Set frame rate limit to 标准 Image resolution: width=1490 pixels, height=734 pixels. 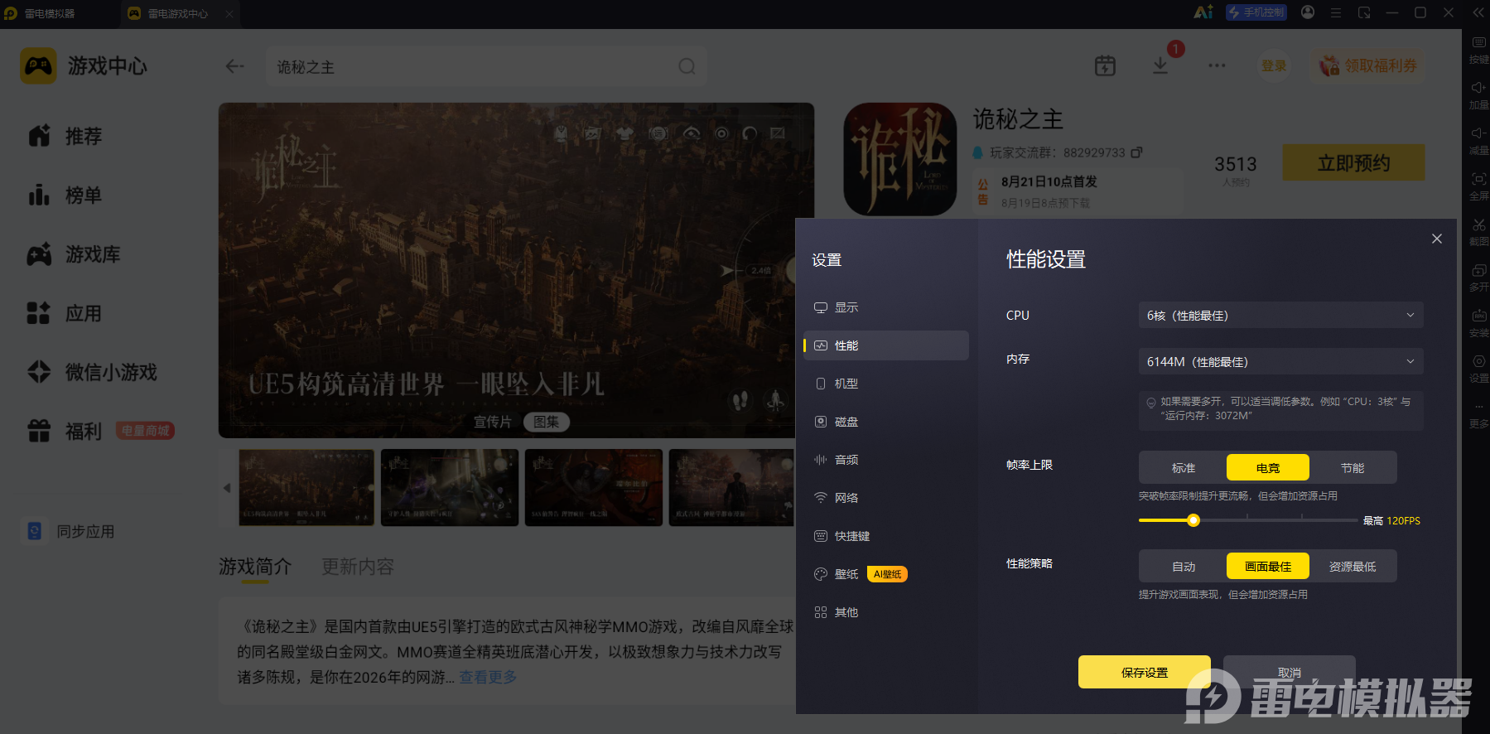click(x=1184, y=467)
